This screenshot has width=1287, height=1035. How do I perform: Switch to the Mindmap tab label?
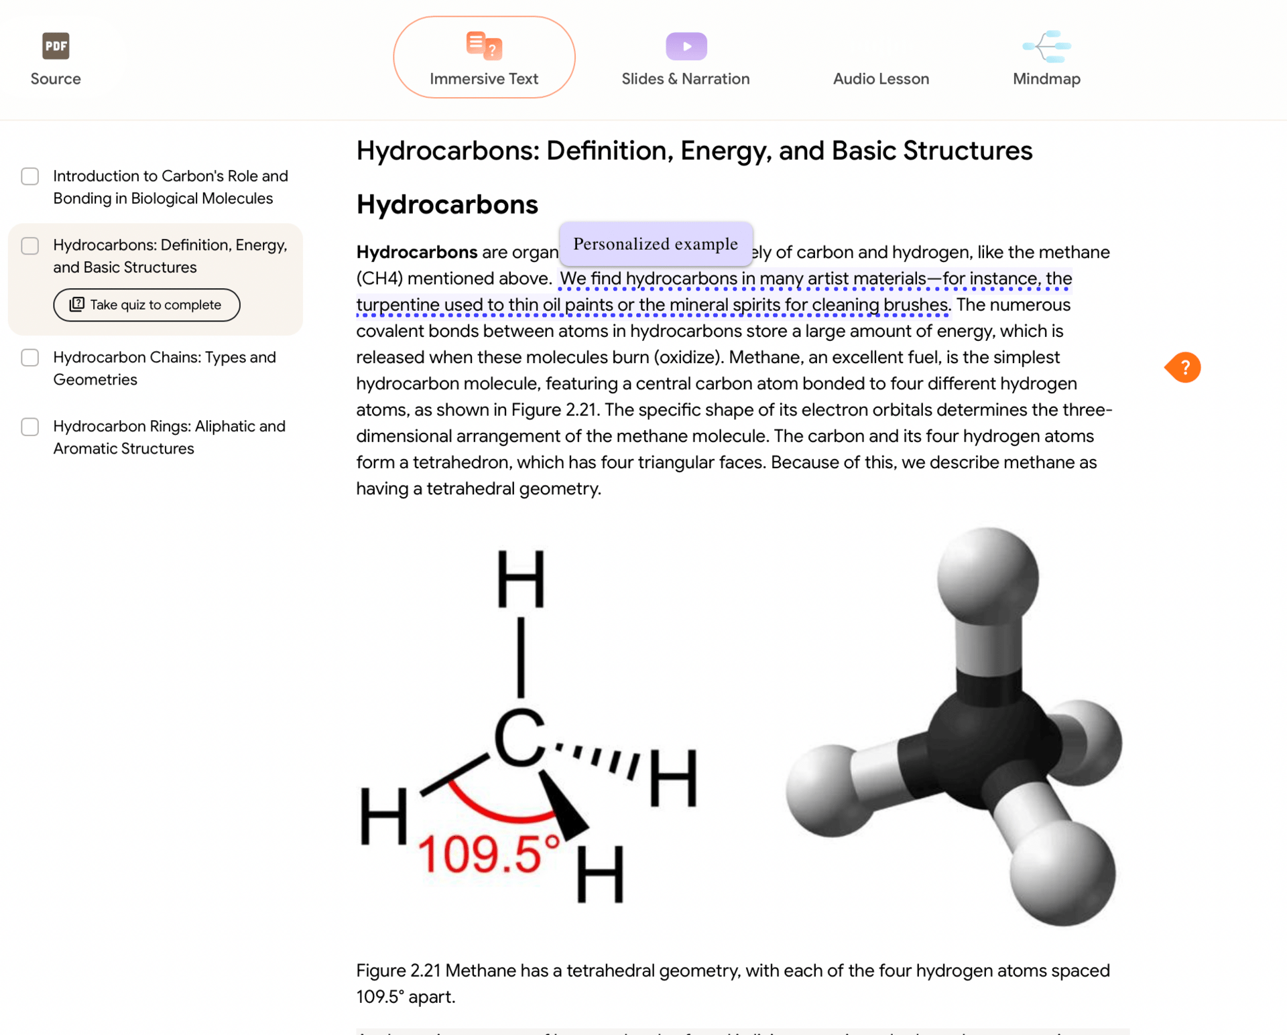point(1046,78)
